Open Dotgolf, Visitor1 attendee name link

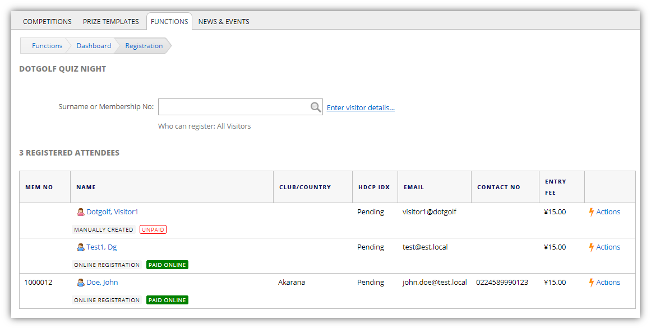pyautogui.click(x=112, y=212)
